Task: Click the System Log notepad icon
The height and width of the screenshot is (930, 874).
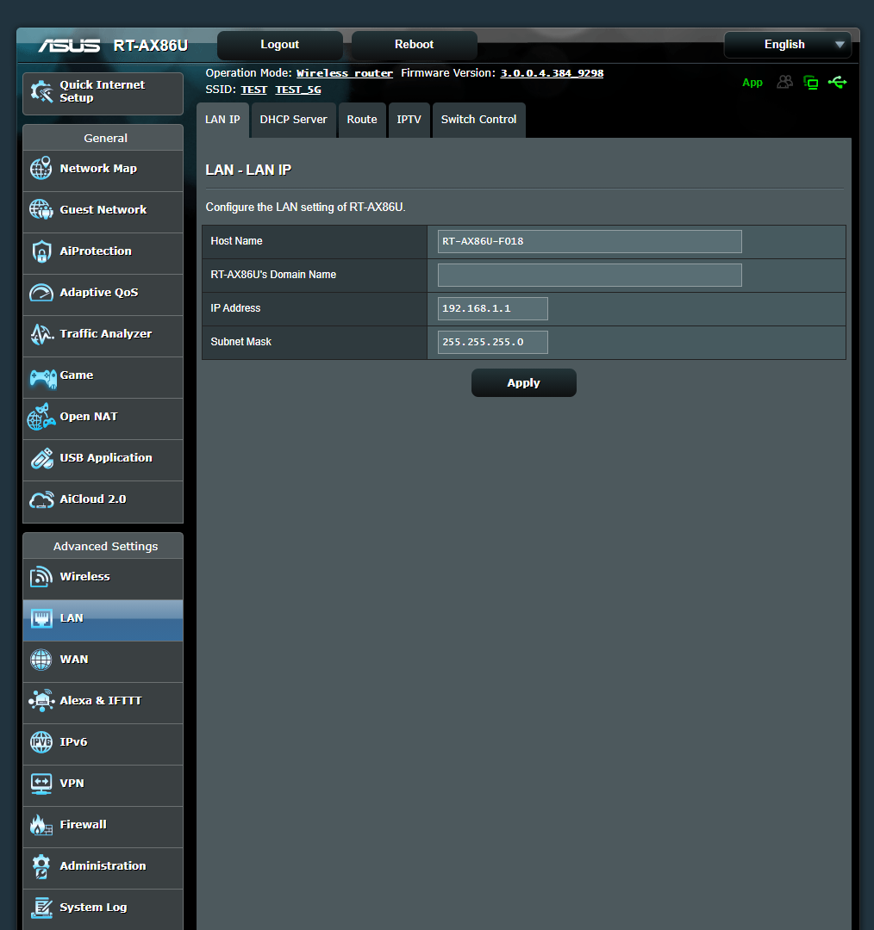Action: (41, 908)
